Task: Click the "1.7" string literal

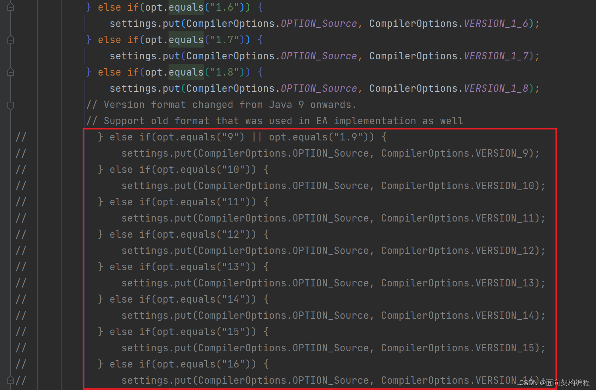Action: point(225,40)
